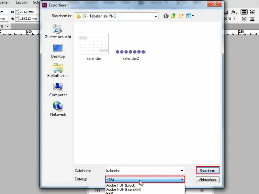
Task: Go up one folder level icon
Action: [174, 16]
